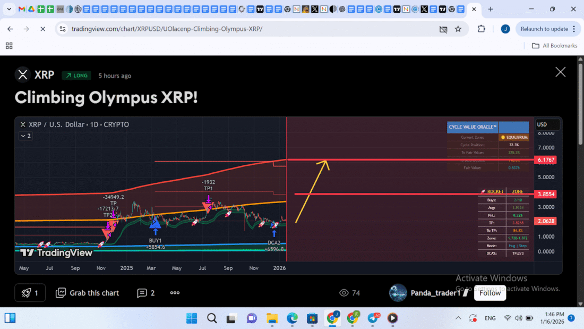Click the page vertical scrollbar thumb

[x=580, y=104]
